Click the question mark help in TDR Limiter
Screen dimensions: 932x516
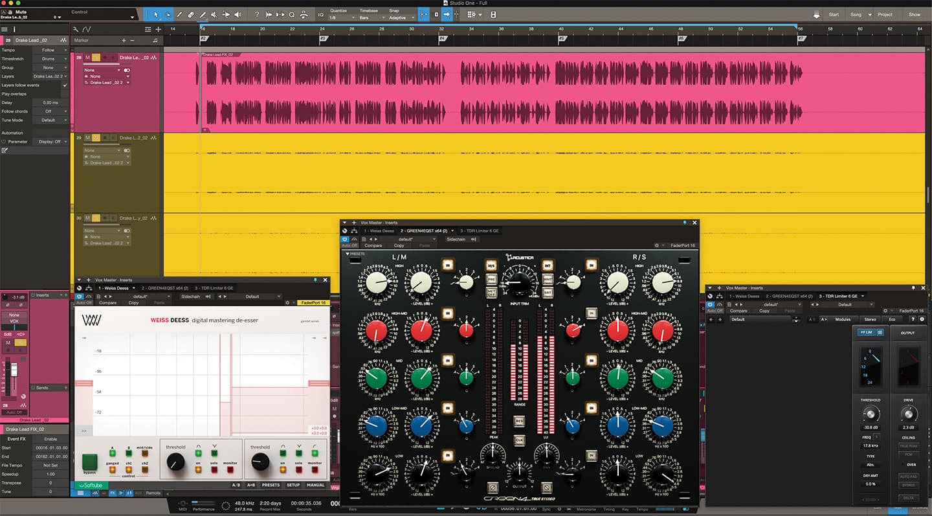pyautogui.click(x=913, y=319)
